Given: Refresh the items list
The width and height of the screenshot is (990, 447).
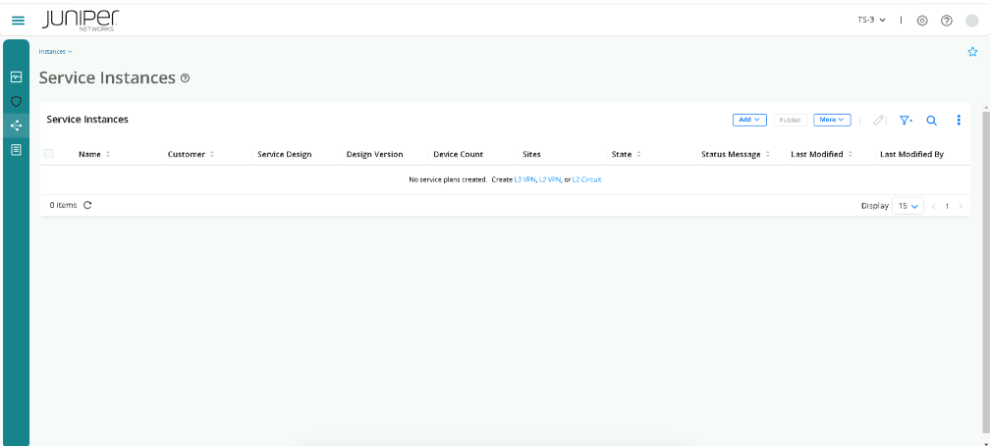Looking at the screenshot, I should click(87, 205).
